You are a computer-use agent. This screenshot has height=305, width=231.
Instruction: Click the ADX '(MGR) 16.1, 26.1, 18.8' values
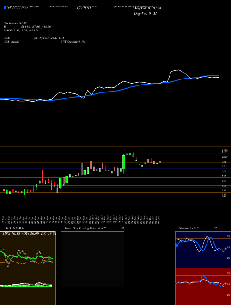(x=49, y=38)
